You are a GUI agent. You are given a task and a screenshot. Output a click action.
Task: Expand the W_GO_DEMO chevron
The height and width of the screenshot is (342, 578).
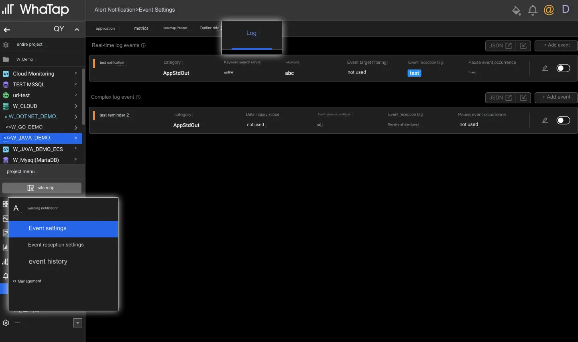75,128
